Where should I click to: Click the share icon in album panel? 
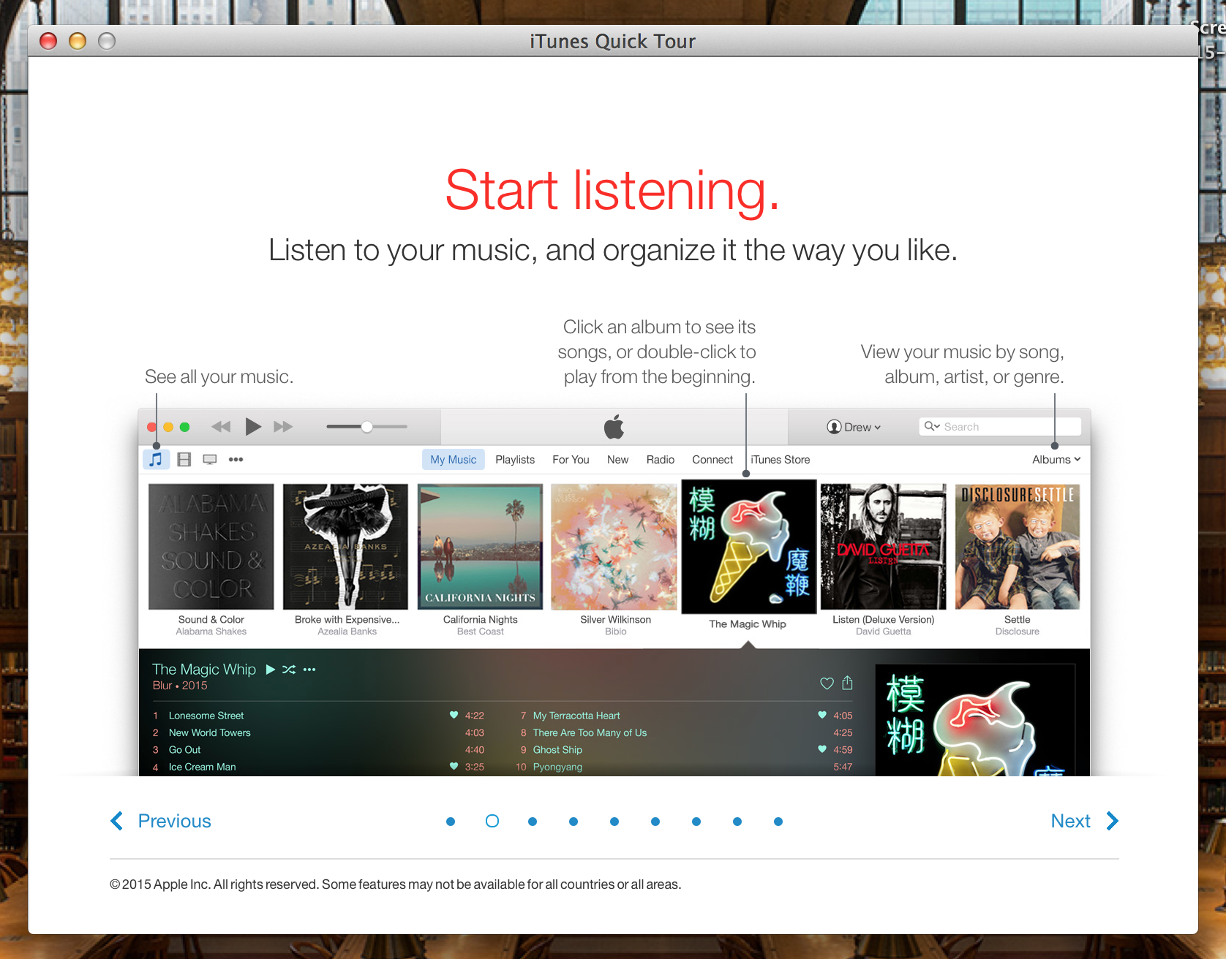[x=847, y=683]
